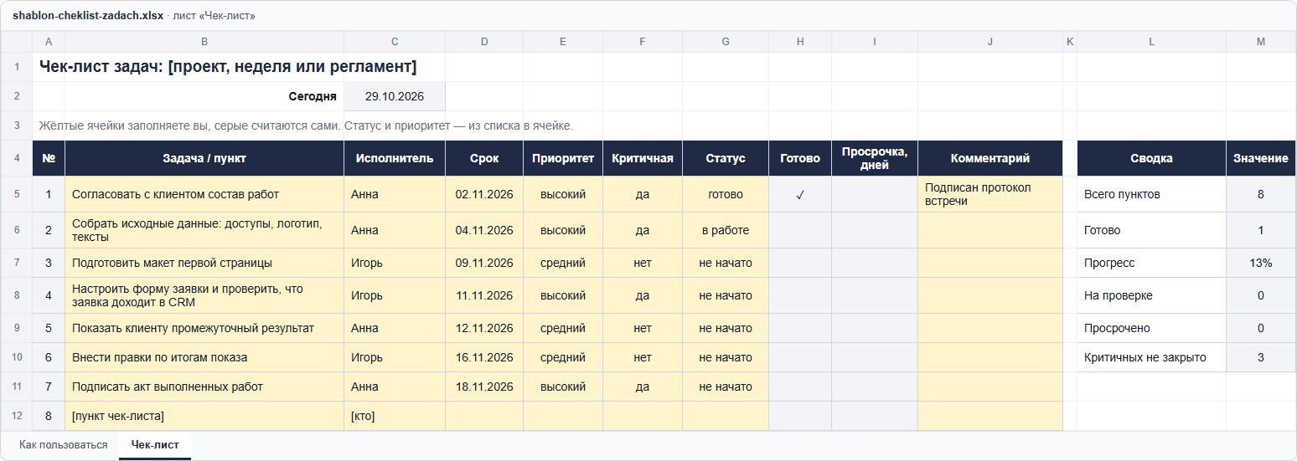Select task «Согласовать с клиентом состав работ»
Viewport: 1297px width, 461px height.
pos(204,194)
